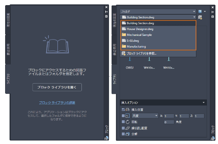Switch to Recent tab in right palette

(x=115, y=50)
